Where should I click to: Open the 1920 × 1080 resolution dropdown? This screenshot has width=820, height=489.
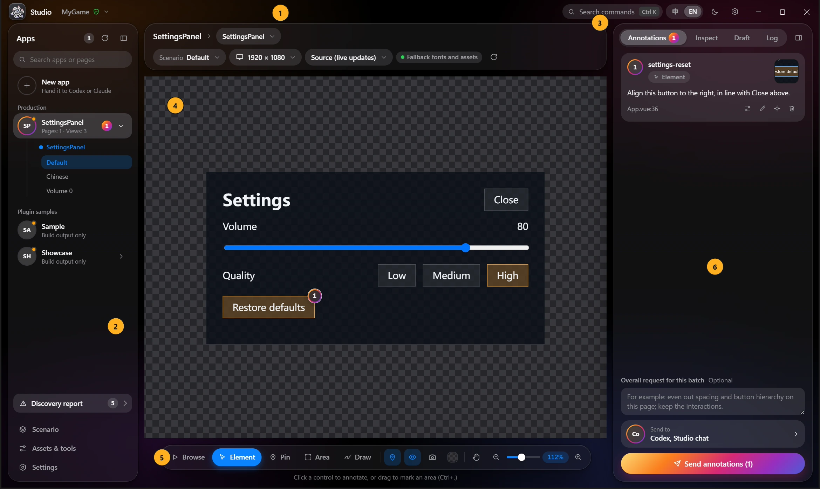(x=265, y=57)
